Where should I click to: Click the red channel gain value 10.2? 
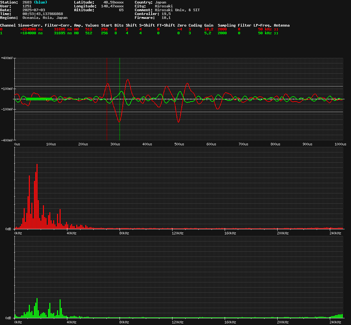(x=209, y=29)
